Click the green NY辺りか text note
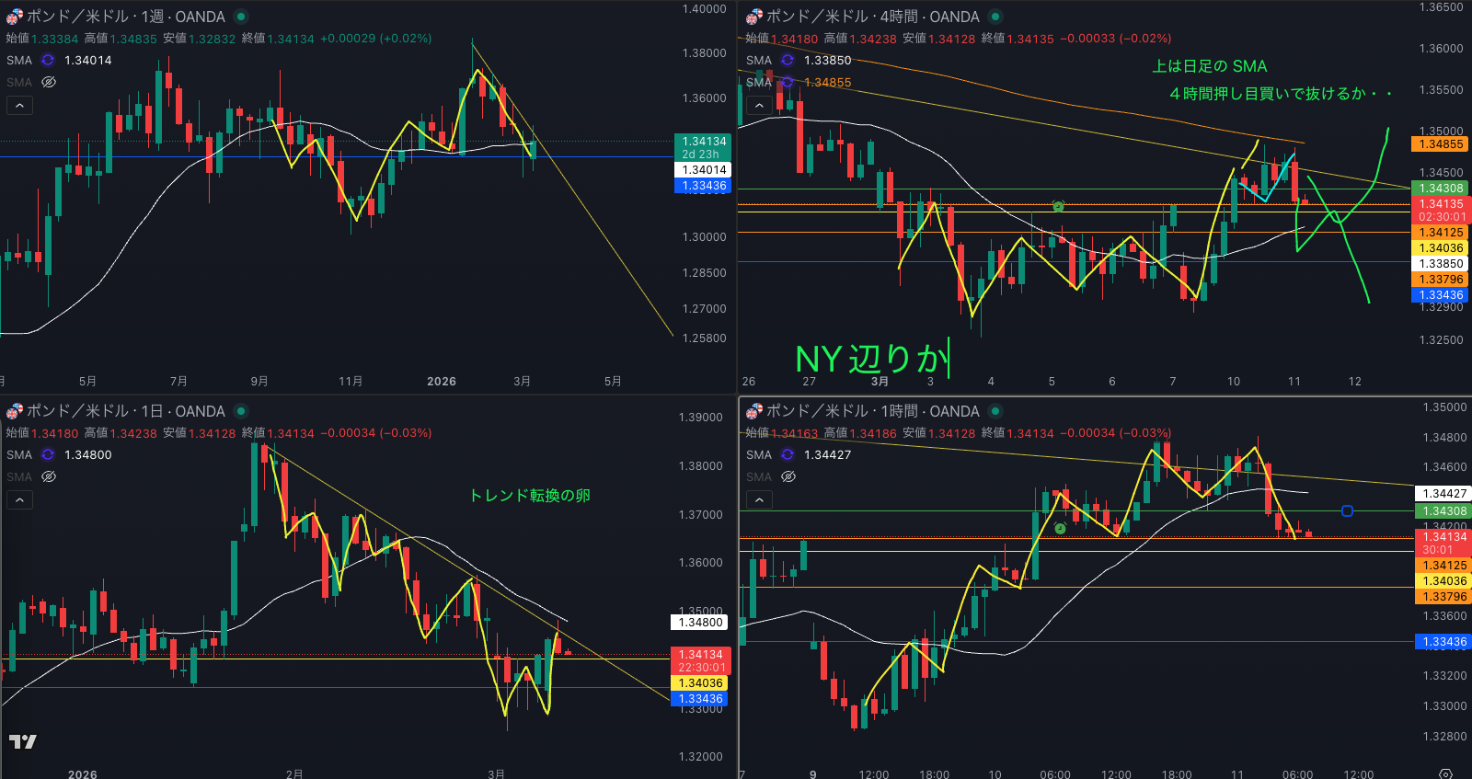The height and width of the screenshot is (779, 1472). pyautogui.click(x=870, y=359)
